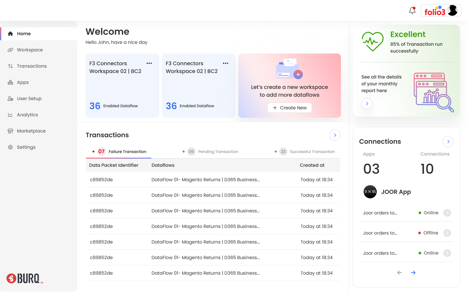
Task: Open the three-dot menu on the first workspace card
Action: pos(149,63)
